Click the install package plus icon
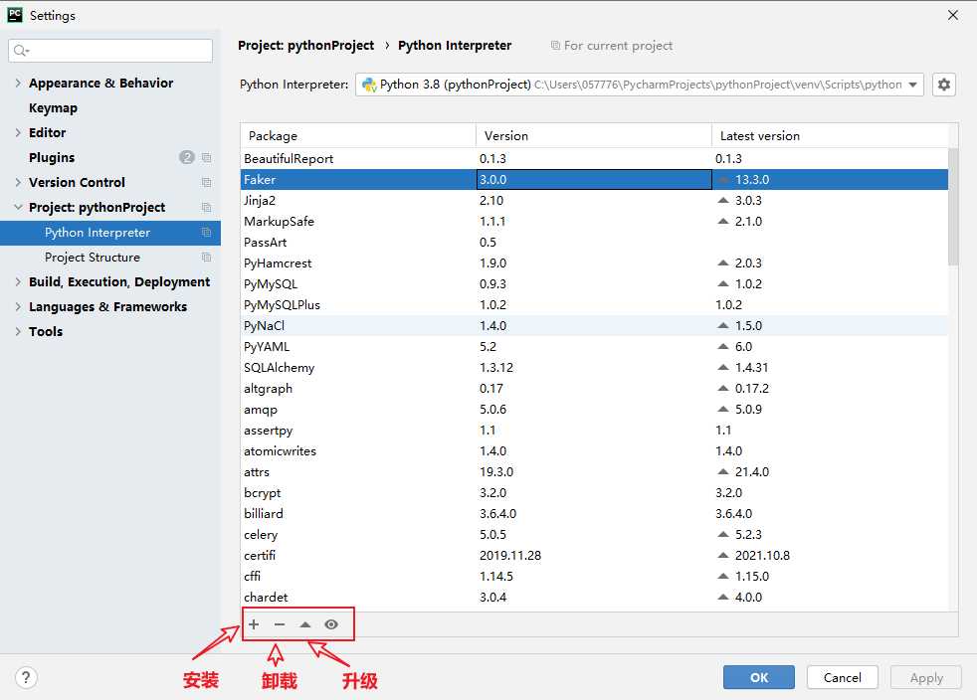This screenshot has width=977, height=700. pyautogui.click(x=254, y=624)
